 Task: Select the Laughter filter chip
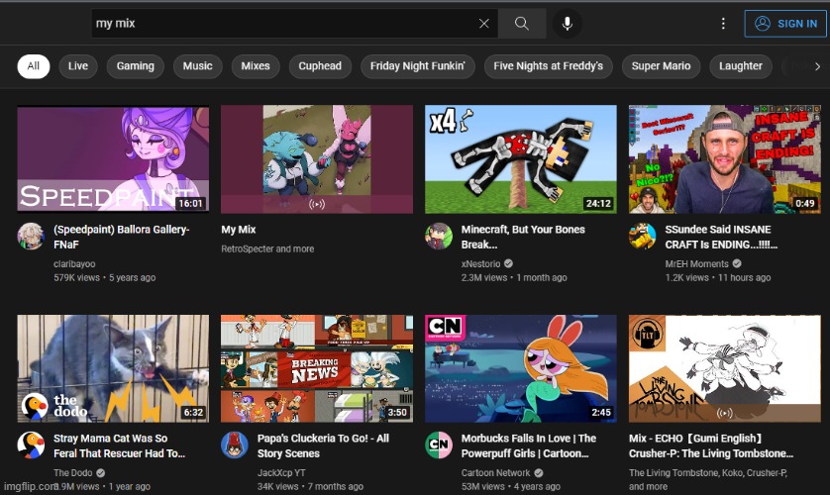coord(741,66)
